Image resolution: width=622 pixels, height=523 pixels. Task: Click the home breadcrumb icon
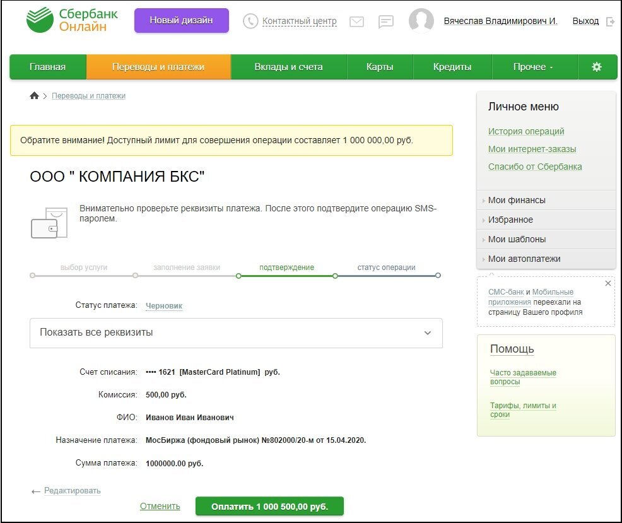tap(35, 96)
